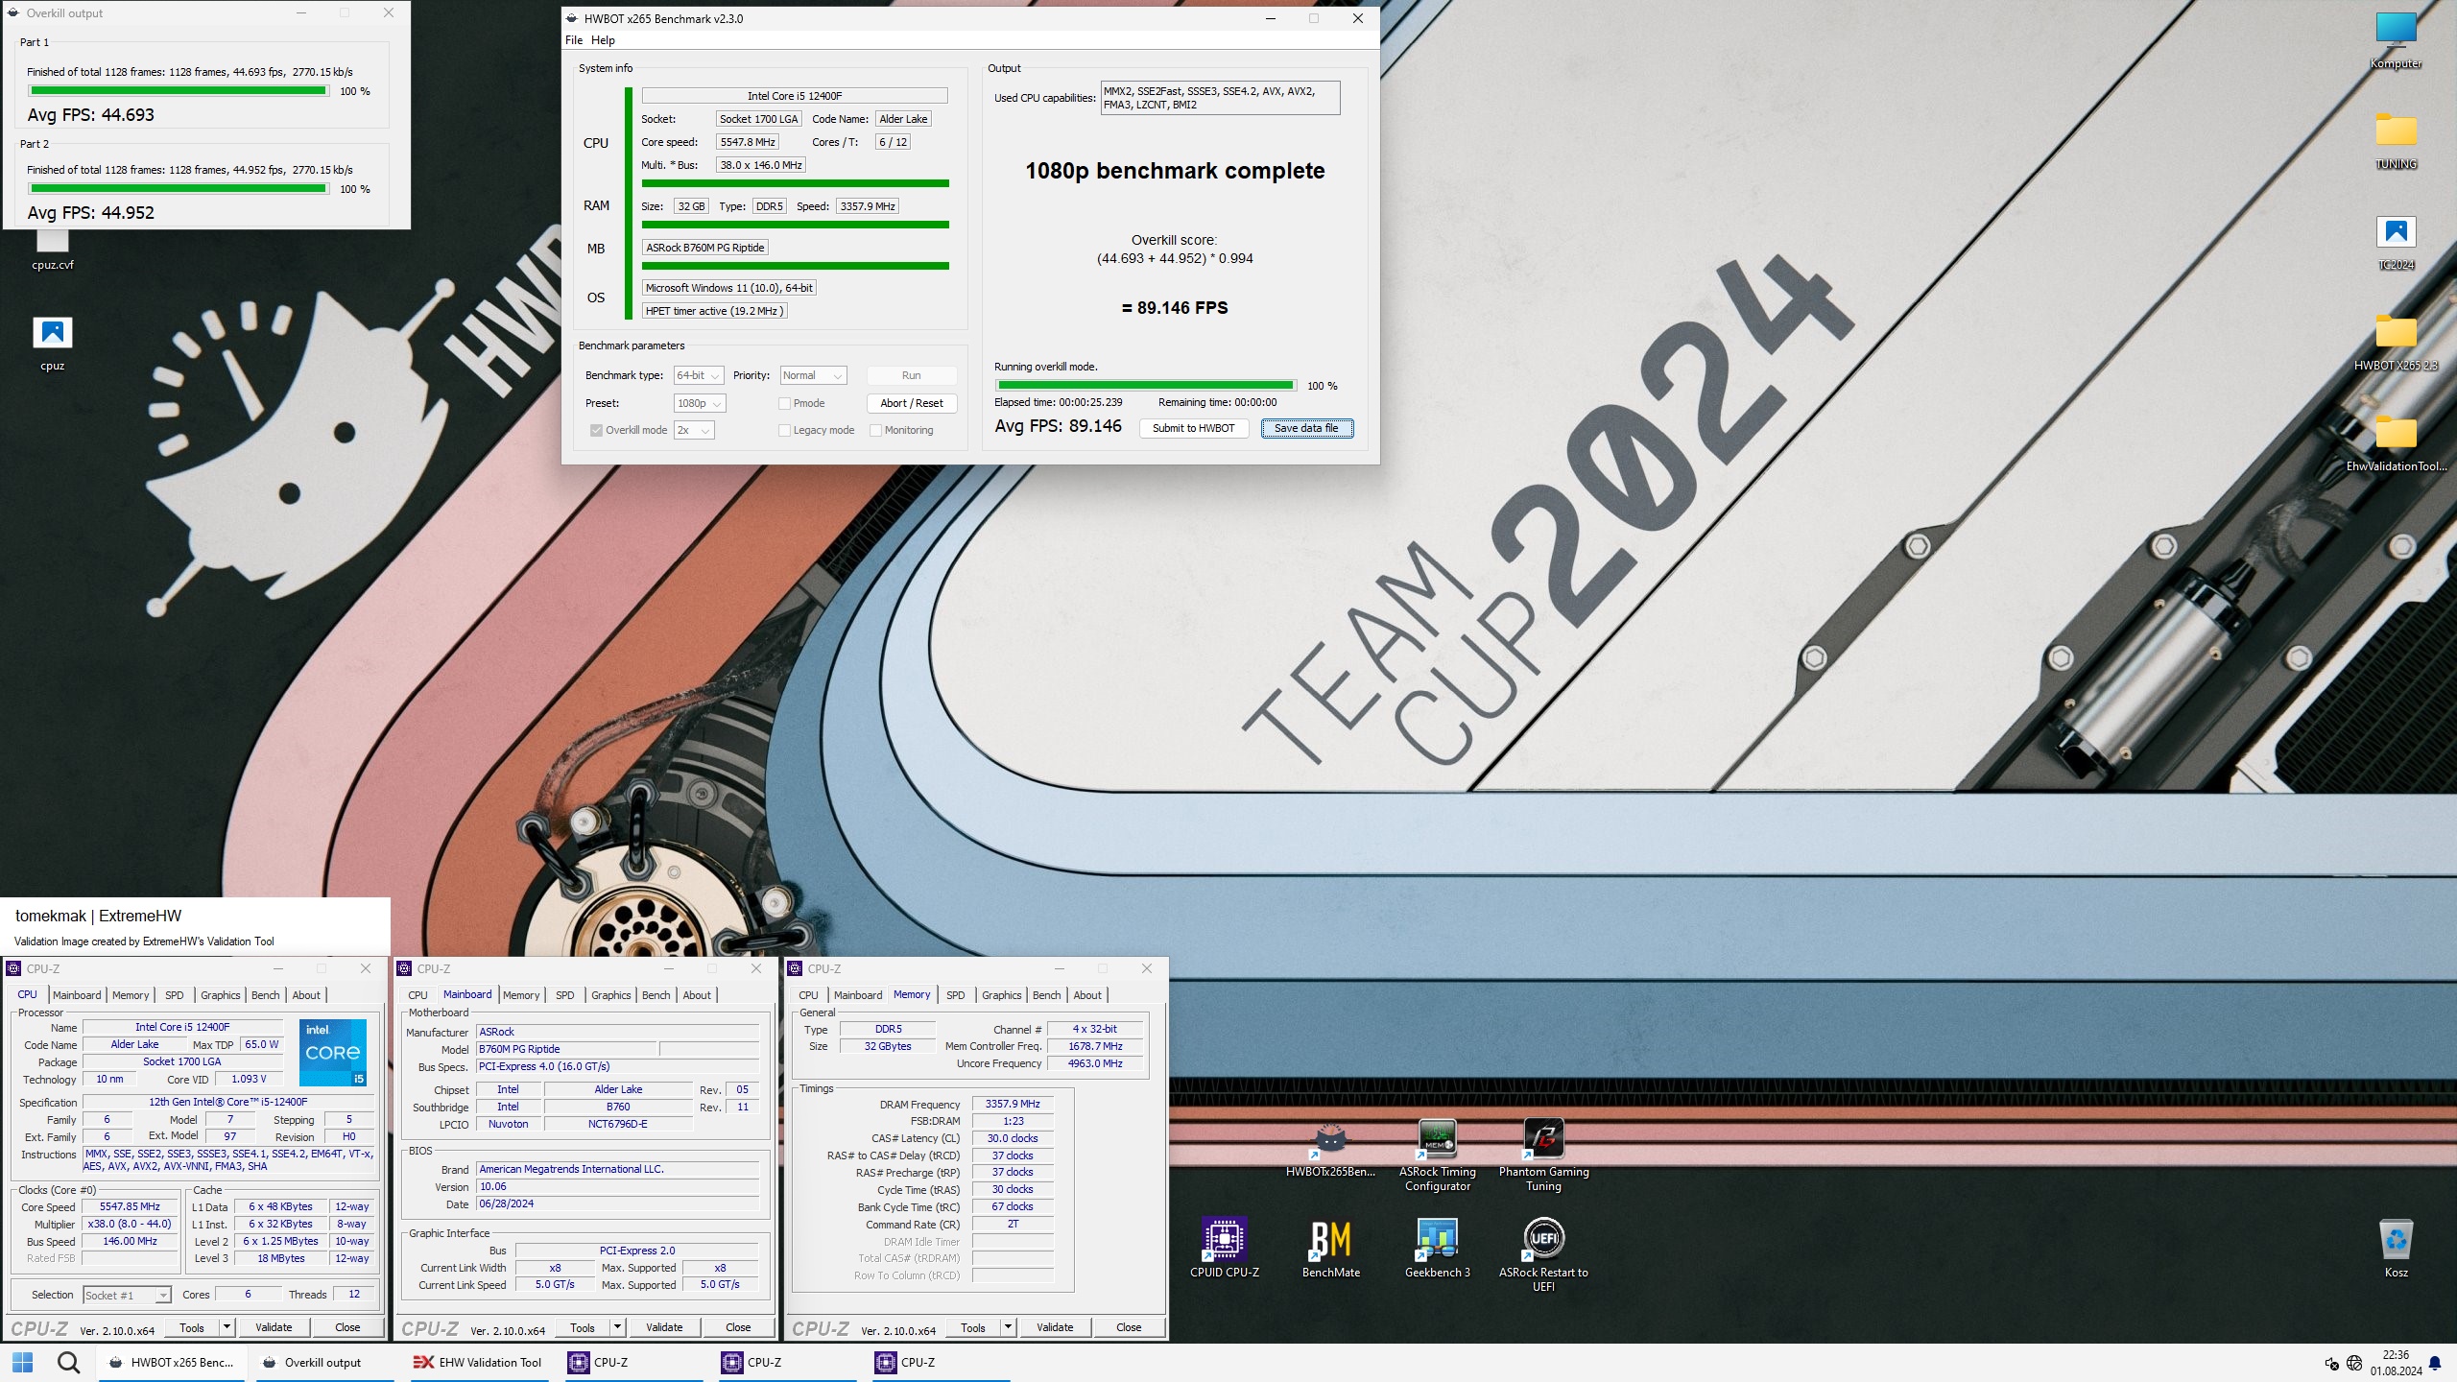This screenshot has width=2457, height=1382.
Task: Expand Tools arrow in Mainboard tab window
Action: (618, 1327)
